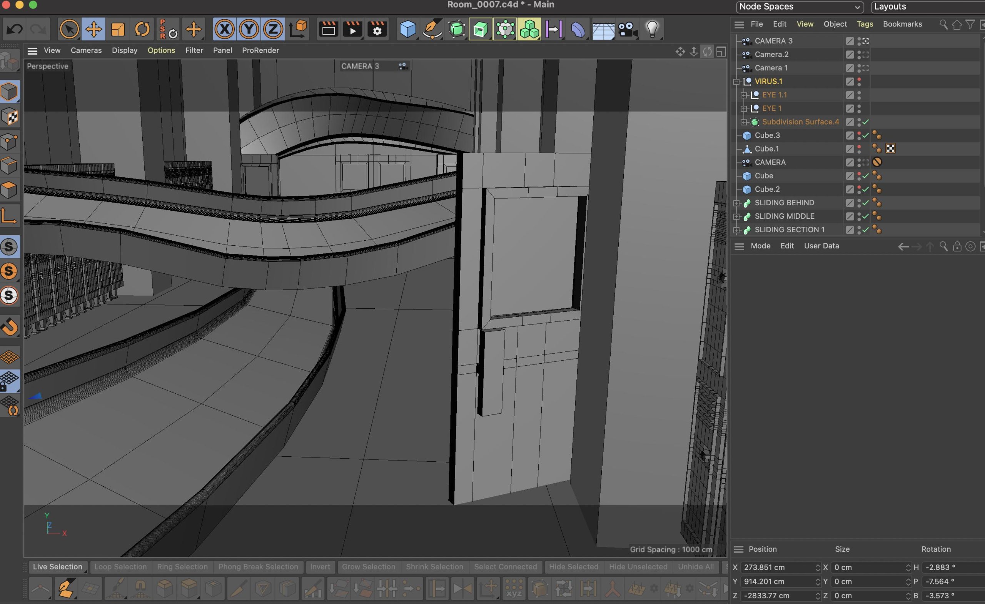
Task: Switch to Polygons mode
Action: click(x=10, y=190)
